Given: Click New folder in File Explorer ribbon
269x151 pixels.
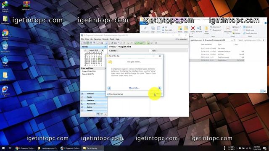Looking at the screenshot, I should [x=206, y=30].
